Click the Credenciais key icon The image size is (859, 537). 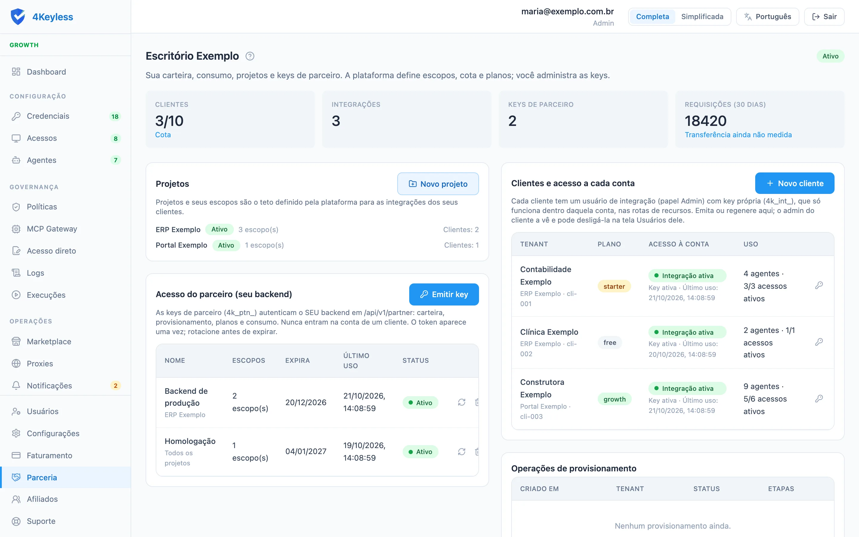pyautogui.click(x=16, y=116)
